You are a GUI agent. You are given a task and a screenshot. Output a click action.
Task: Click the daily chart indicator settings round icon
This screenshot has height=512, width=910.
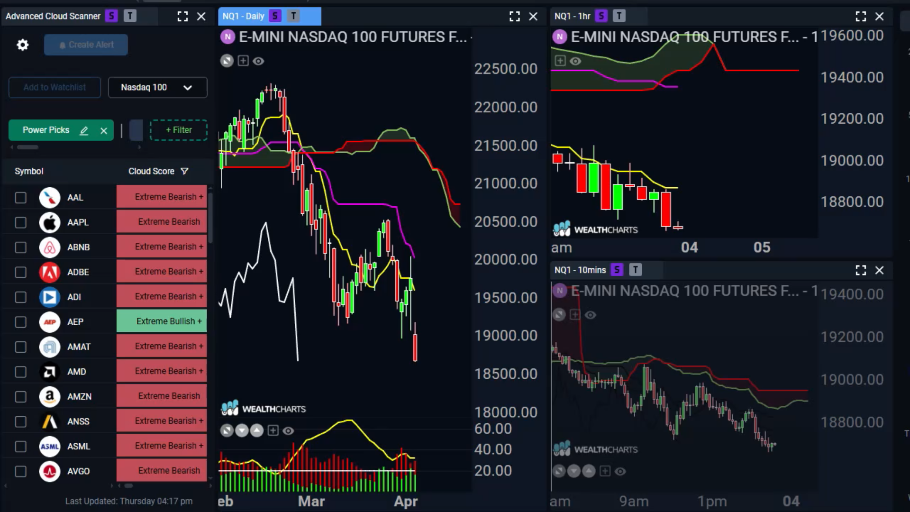click(x=227, y=61)
